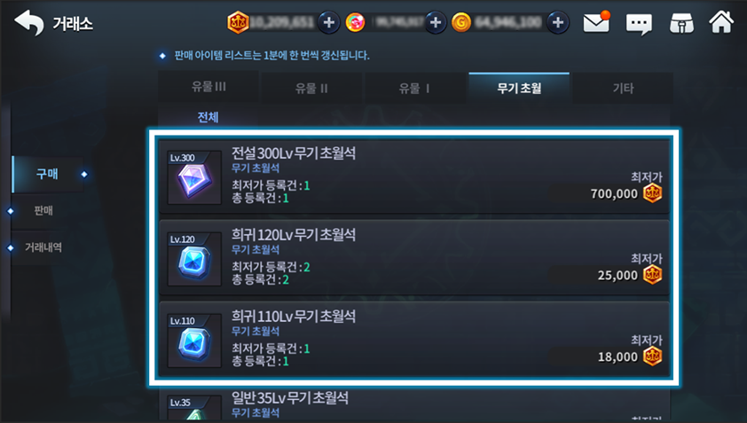747x423 pixels.
Task: Add gold coins with the third plus button
Action: point(558,22)
